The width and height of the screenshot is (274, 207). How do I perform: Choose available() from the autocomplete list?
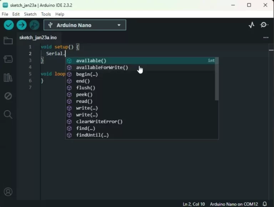point(141,61)
